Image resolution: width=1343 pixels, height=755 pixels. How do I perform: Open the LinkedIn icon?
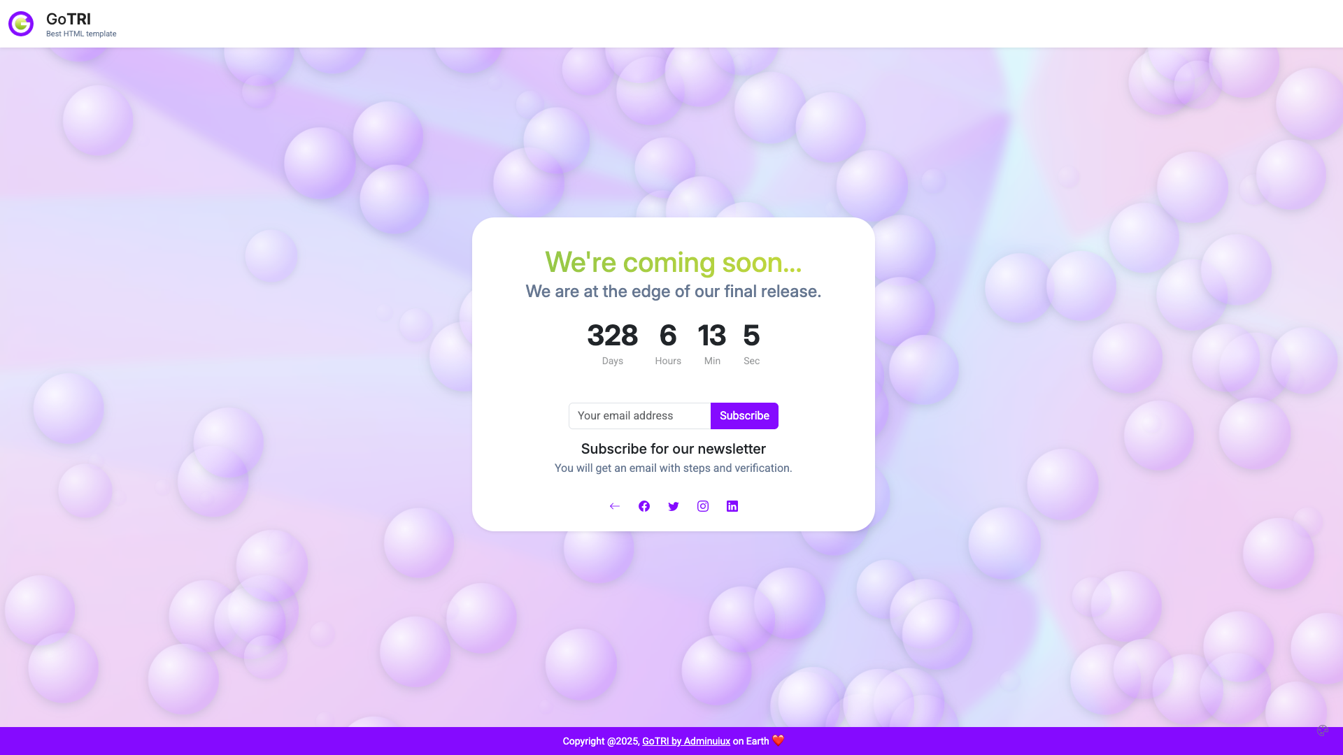732,506
